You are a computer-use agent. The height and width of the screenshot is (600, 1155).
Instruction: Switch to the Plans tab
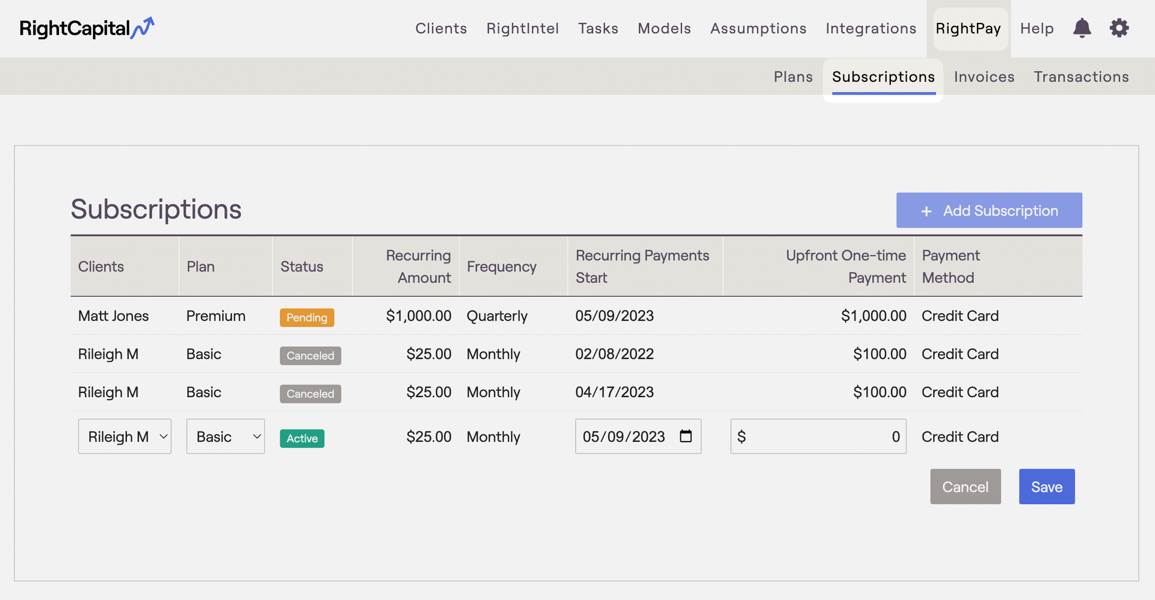793,76
